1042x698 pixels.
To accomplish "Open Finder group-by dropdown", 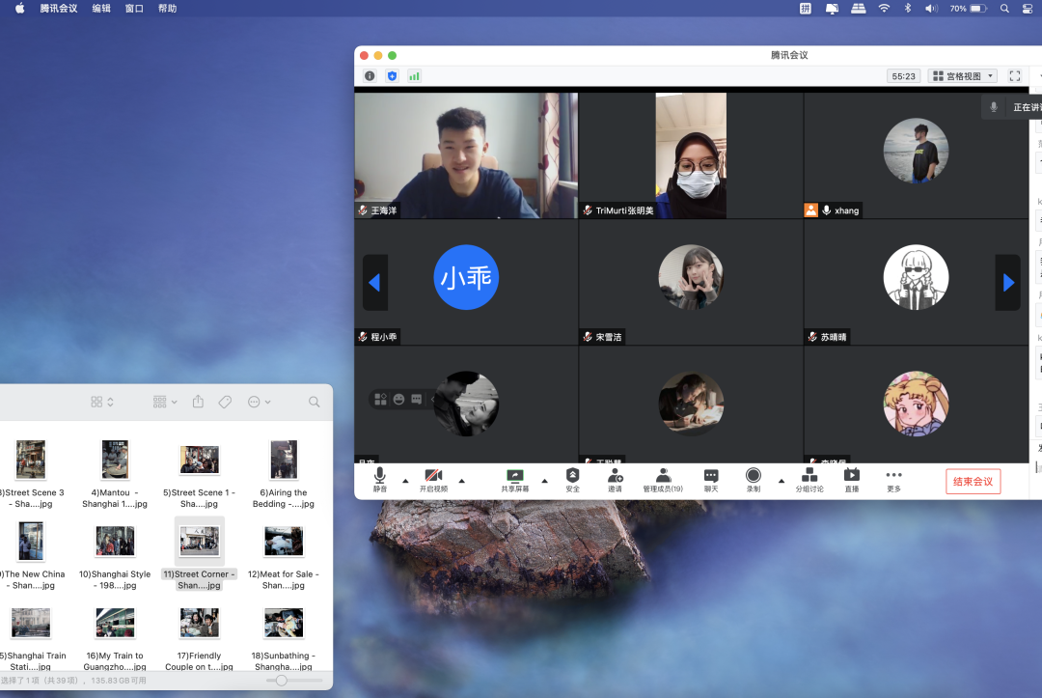I will pos(165,402).
